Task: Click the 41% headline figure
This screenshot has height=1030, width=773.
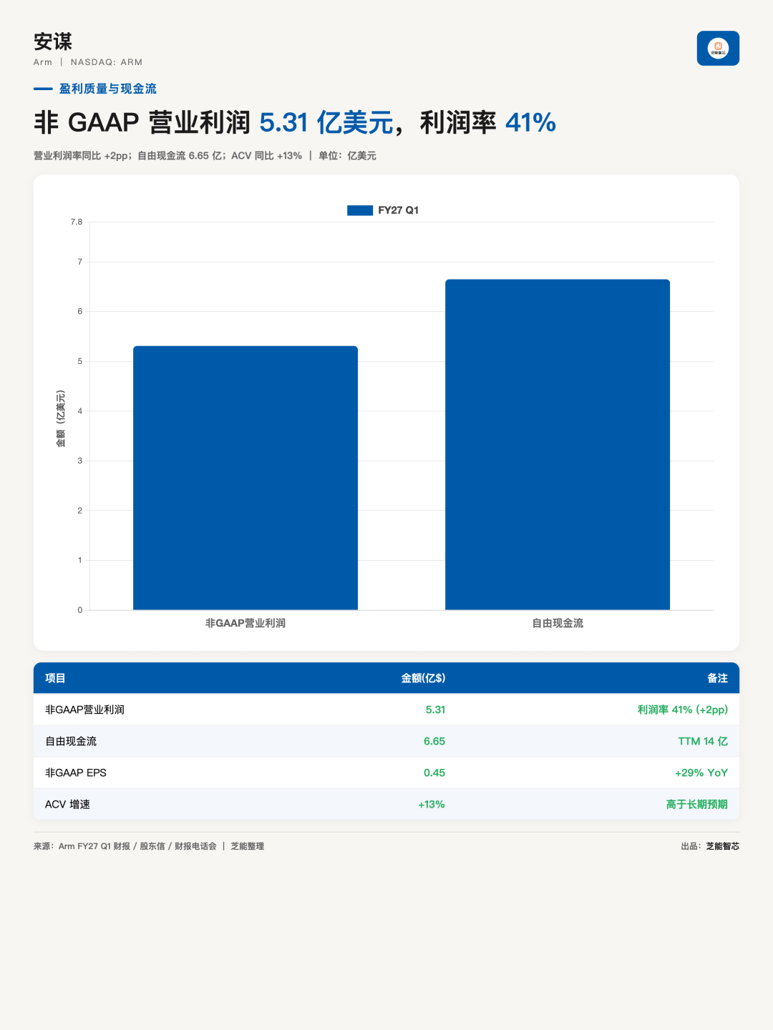Action: [x=530, y=122]
